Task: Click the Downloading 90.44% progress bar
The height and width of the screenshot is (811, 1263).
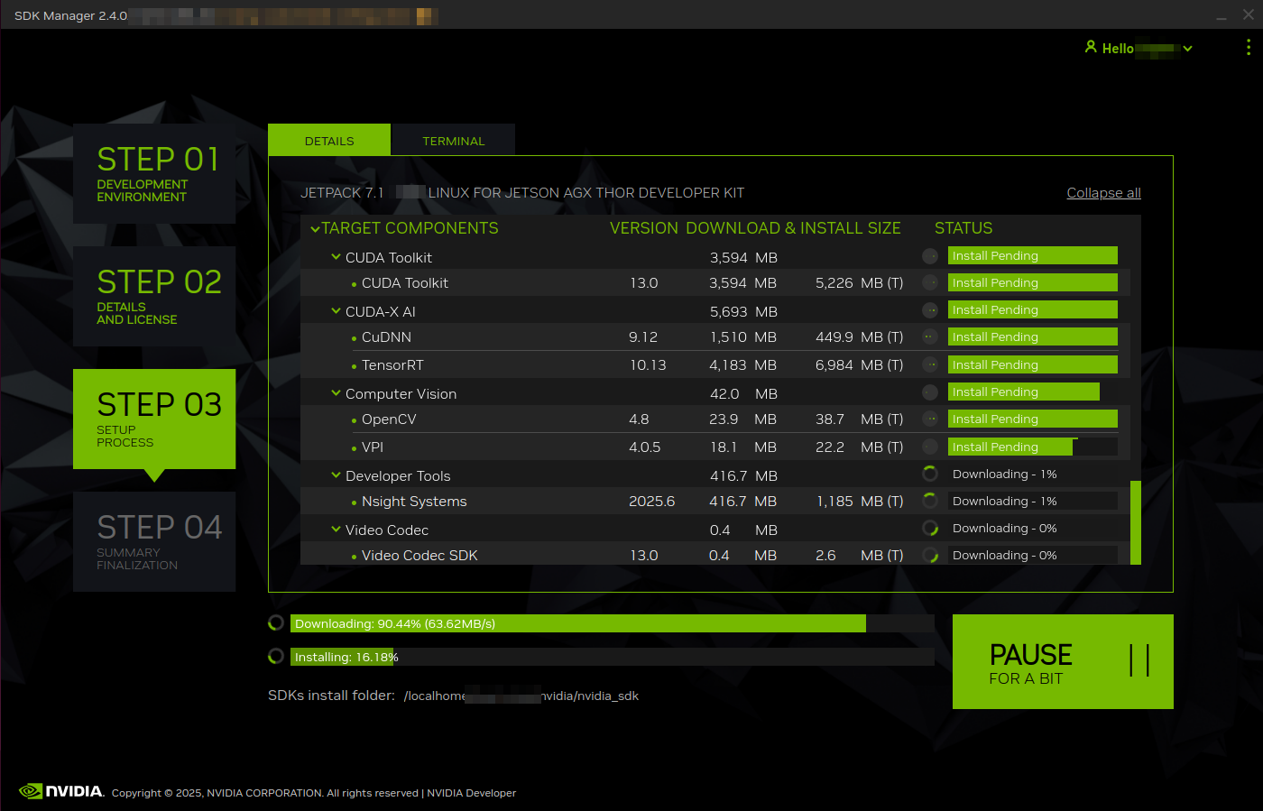Action: tap(577, 622)
